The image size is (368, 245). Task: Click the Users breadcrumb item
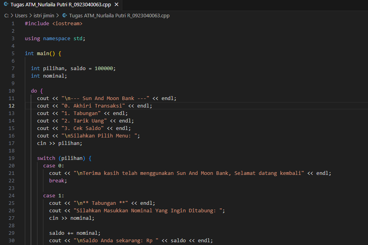21,15
